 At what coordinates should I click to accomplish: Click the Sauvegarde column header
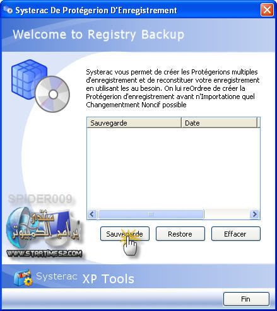coord(134,123)
